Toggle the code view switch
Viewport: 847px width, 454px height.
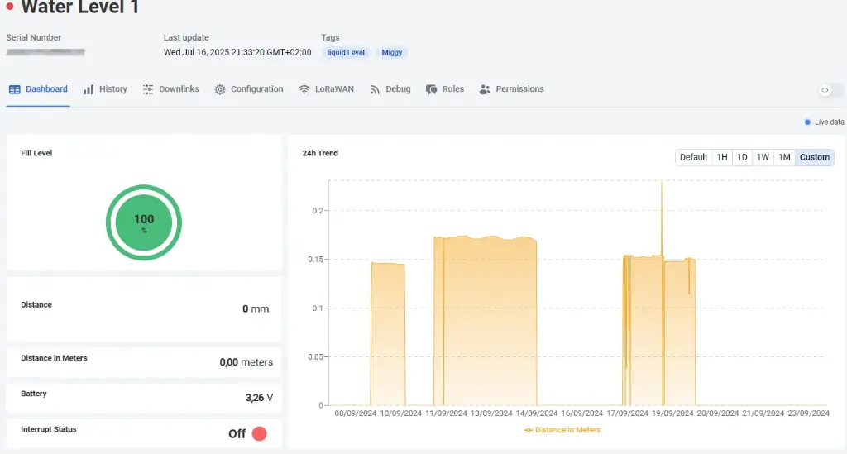830,90
